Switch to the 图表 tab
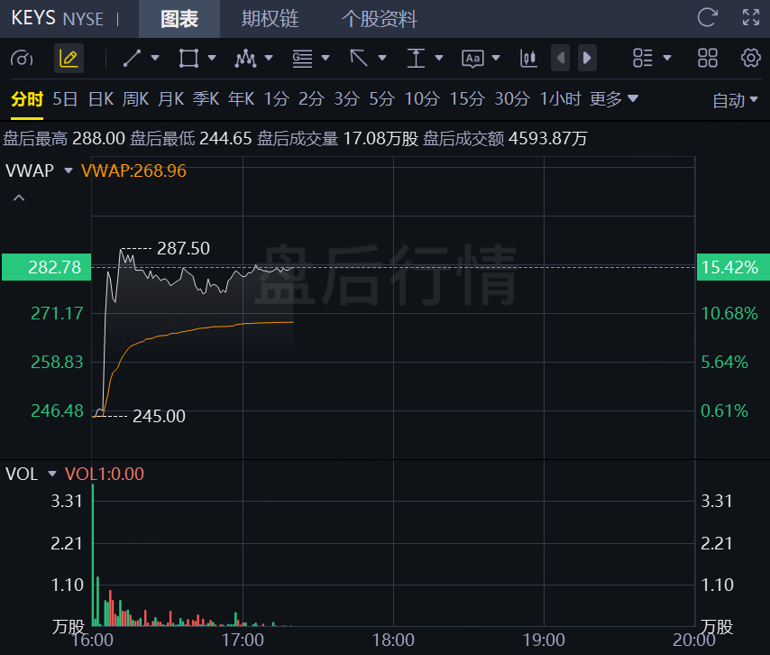The width and height of the screenshot is (770, 655). pos(179,19)
